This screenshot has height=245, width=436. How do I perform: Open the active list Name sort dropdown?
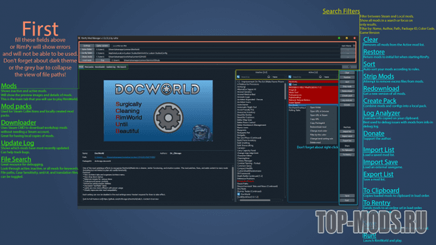pyautogui.click(x=330, y=77)
